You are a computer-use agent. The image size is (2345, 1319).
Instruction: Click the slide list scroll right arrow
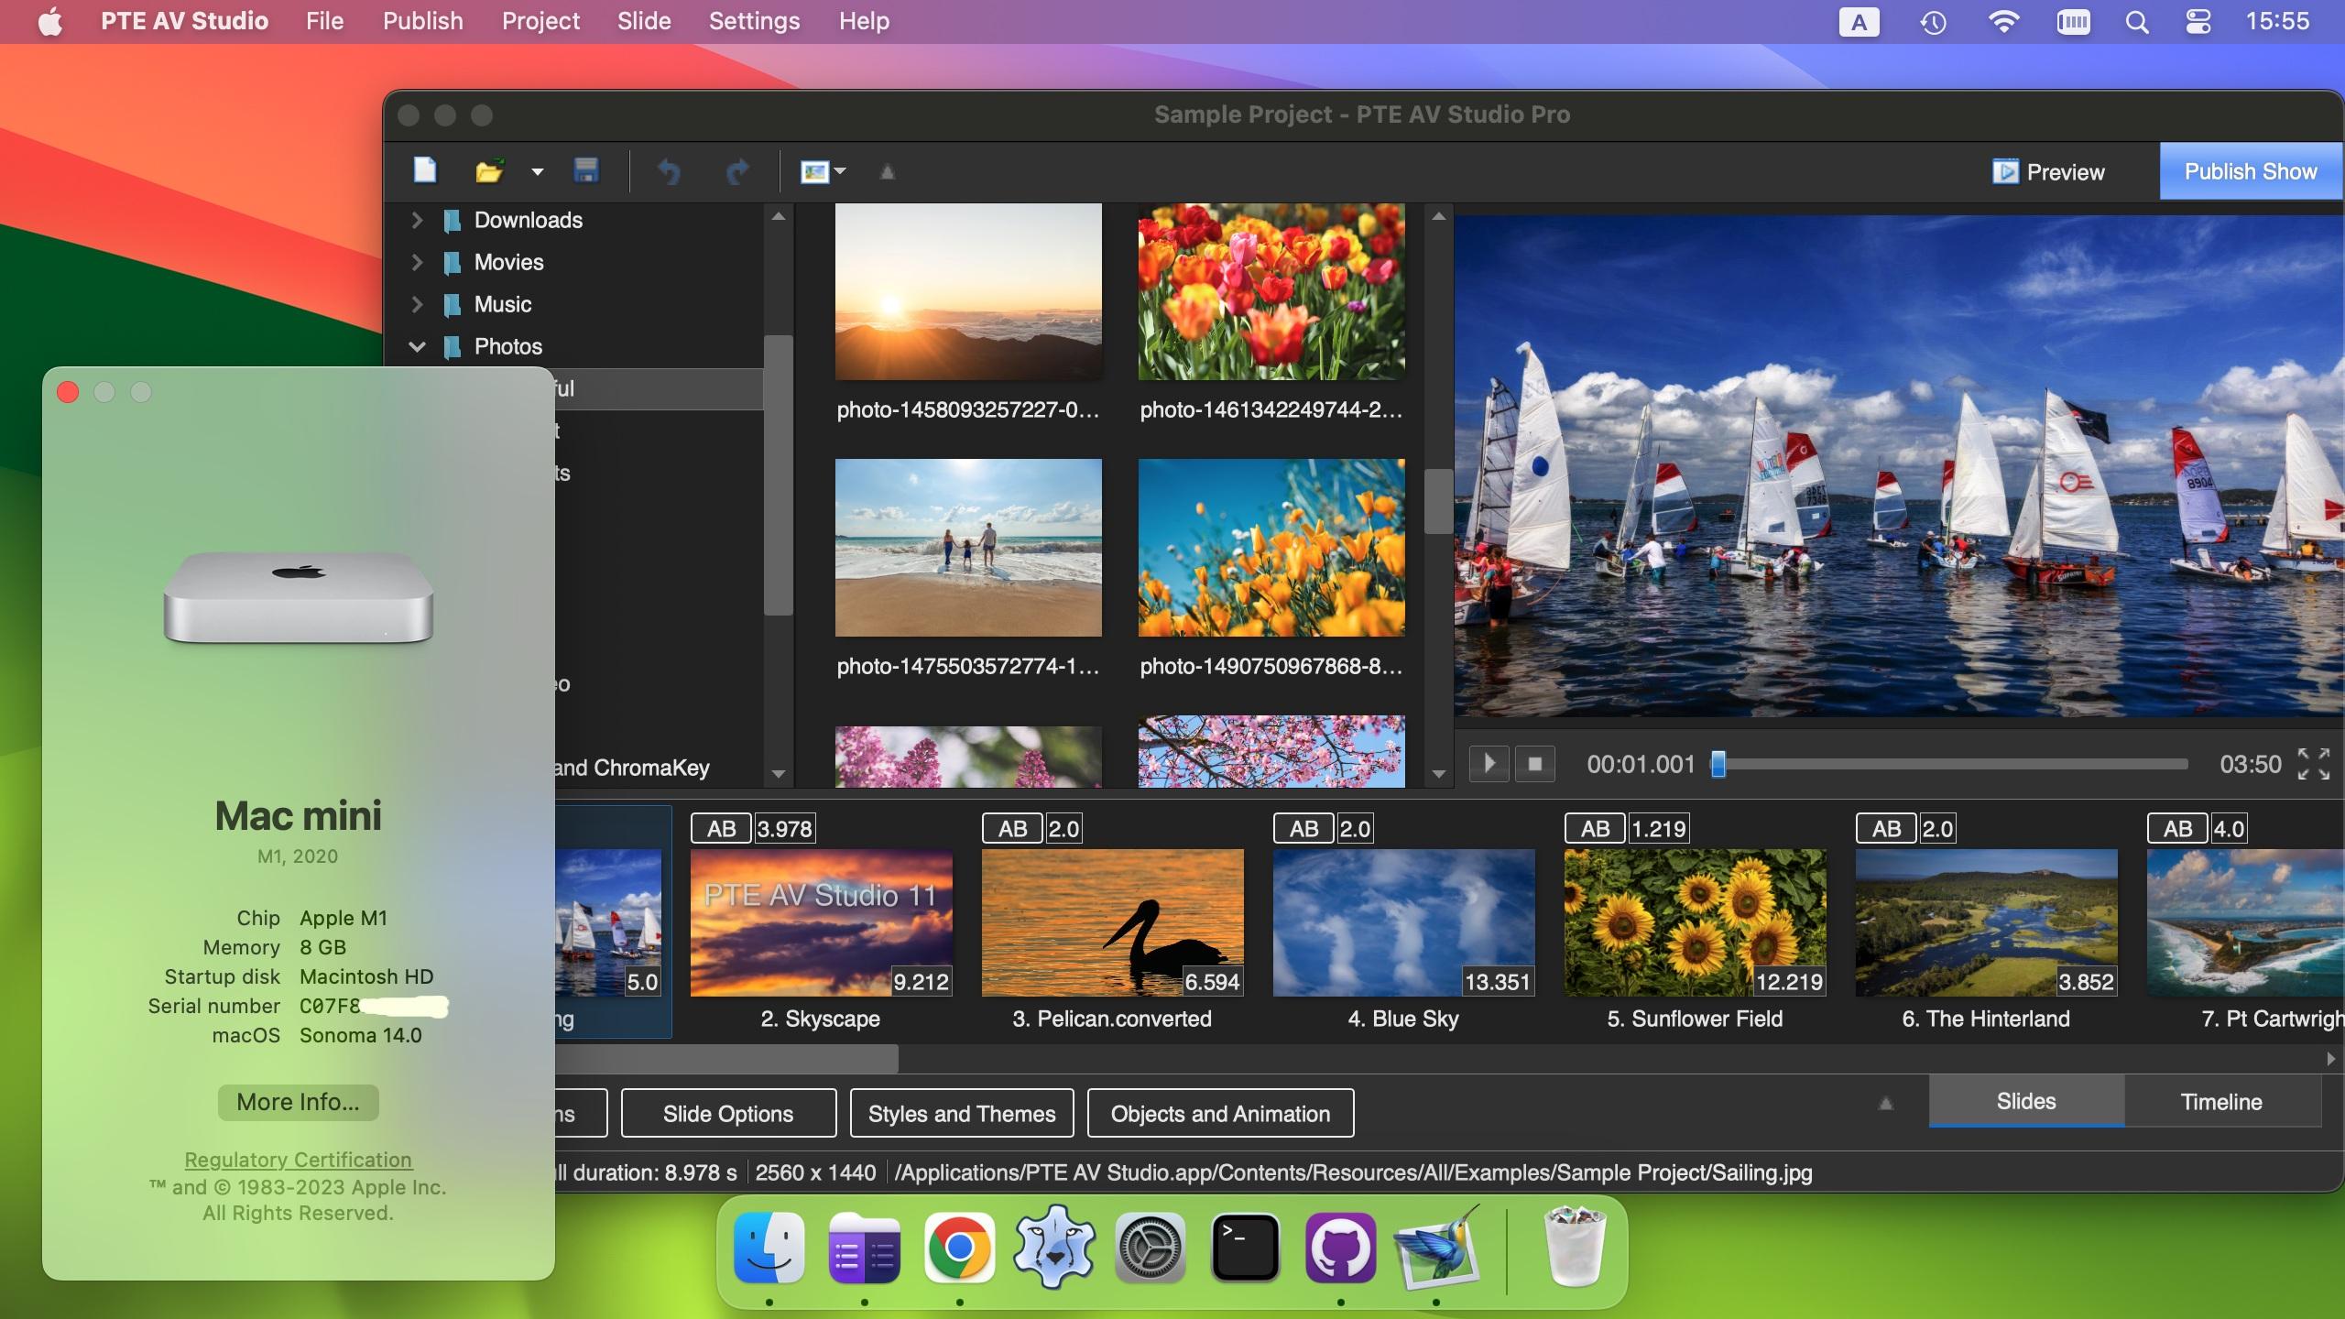2331,1059
